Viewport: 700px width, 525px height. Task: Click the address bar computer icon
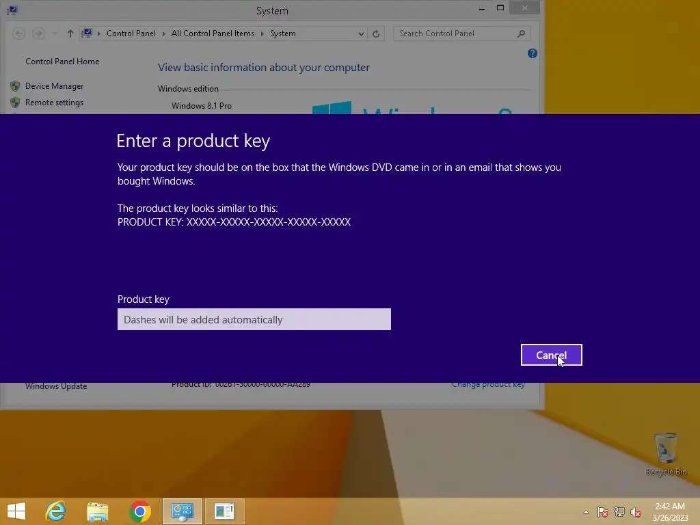87,33
